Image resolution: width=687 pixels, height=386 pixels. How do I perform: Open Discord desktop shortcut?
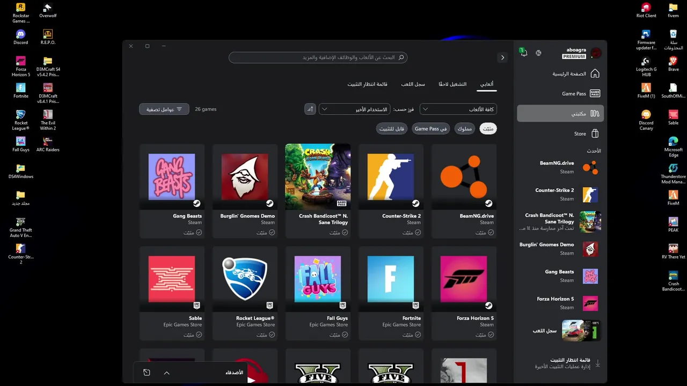[x=20, y=37]
